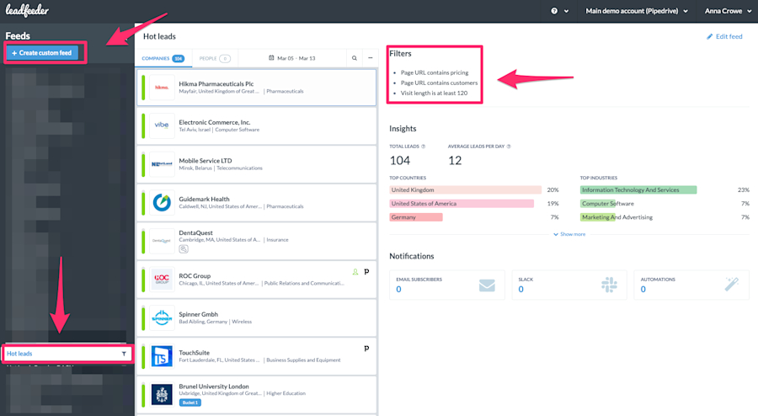Open the help question mark menu
The image size is (758, 416).
[x=559, y=11]
